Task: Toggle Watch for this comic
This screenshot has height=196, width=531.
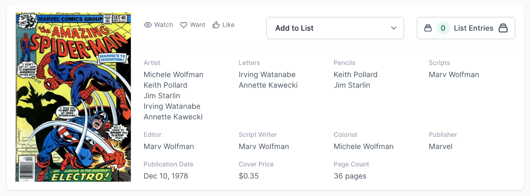Action: click(x=159, y=25)
